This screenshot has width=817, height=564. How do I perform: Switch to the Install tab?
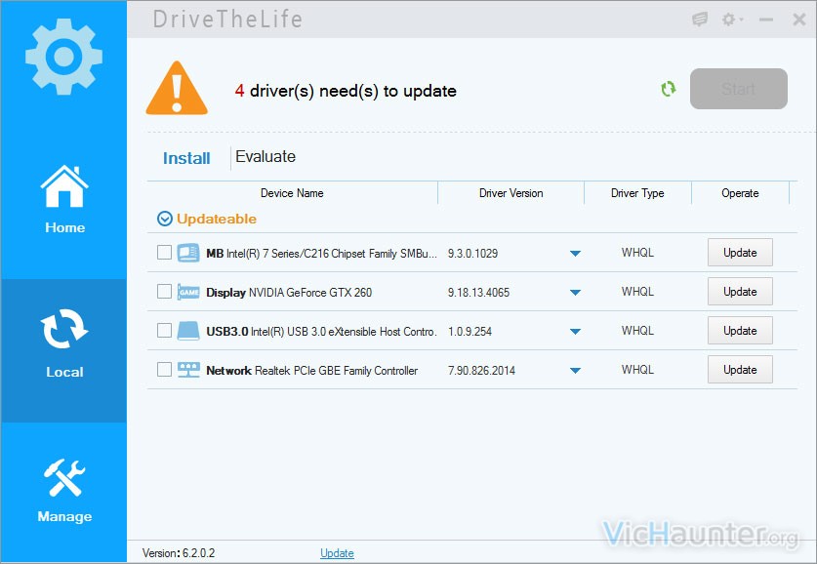coord(186,158)
